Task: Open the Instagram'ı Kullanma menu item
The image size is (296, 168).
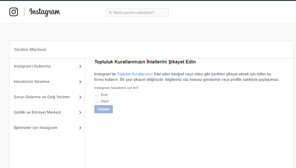Action: 32,66
